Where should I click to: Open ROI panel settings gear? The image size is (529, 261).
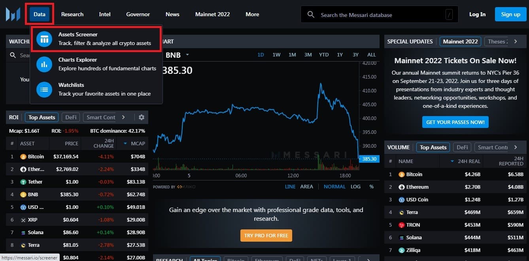tap(142, 117)
